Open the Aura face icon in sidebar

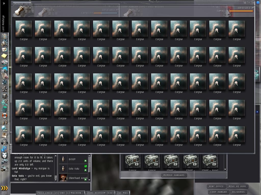(x=5, y=155)
